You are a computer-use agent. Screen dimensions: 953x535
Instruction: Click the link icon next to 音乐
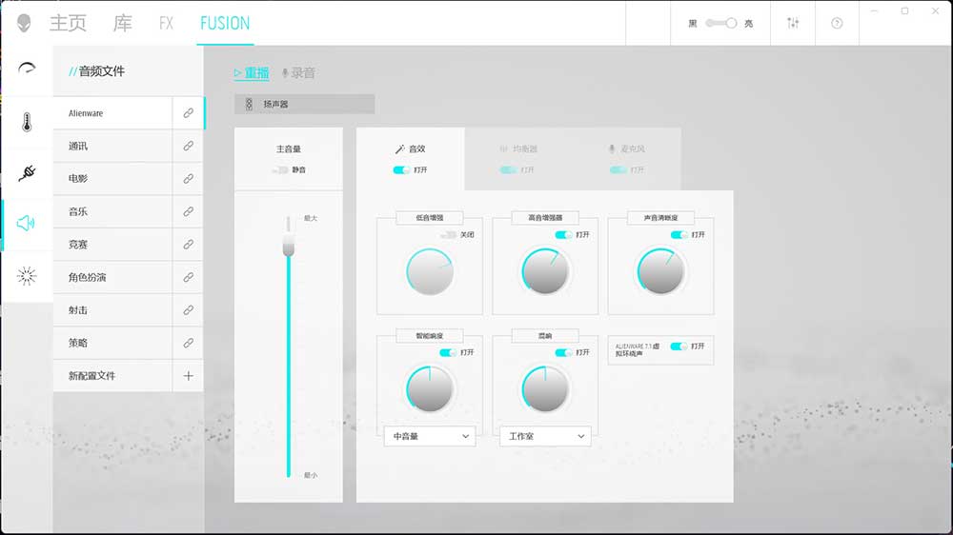click(189, 211)
